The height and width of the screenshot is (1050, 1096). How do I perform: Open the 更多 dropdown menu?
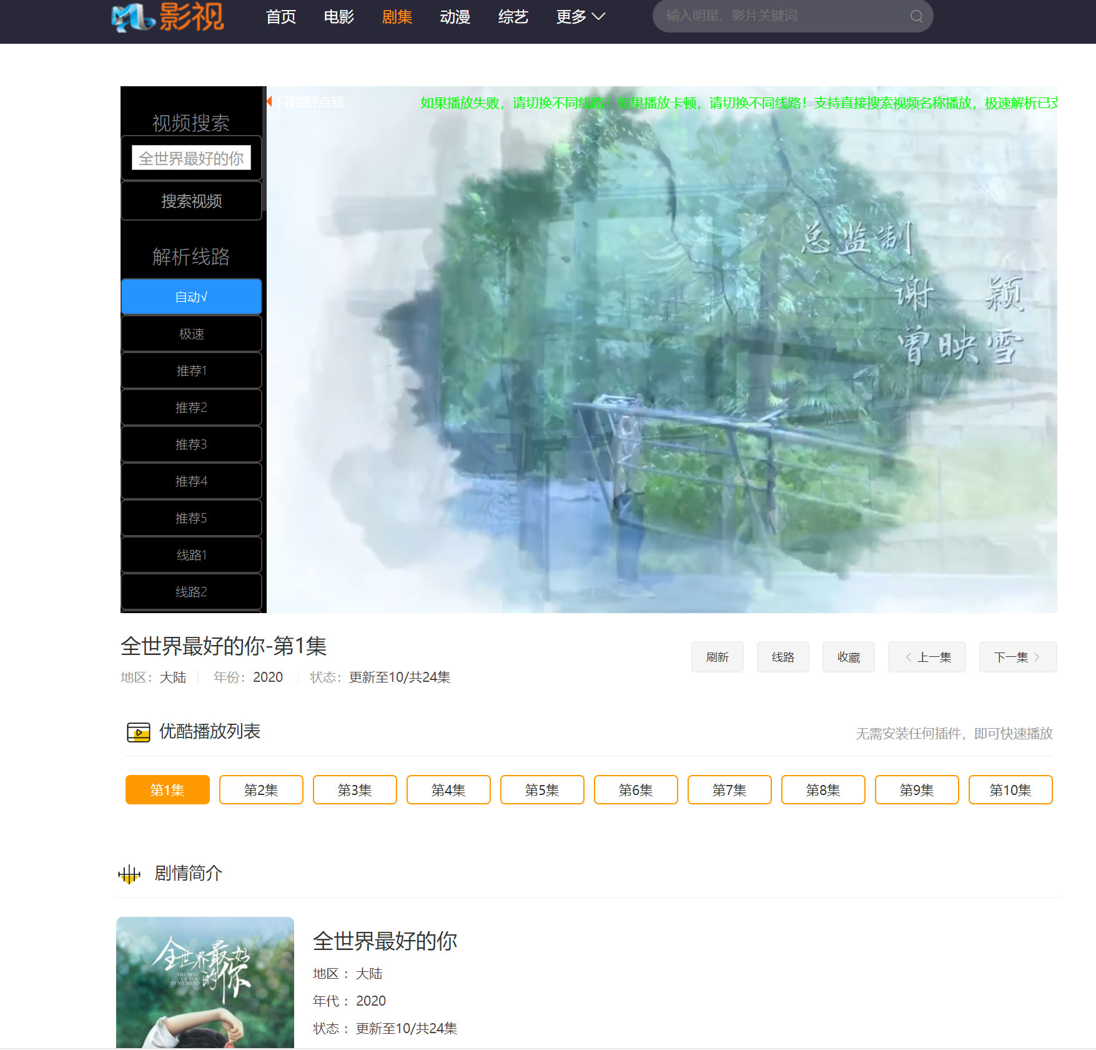pos(579,17)
